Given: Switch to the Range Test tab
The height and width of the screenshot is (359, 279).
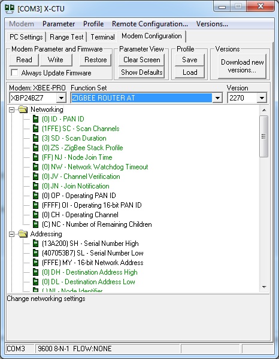Looking at the screenshot, I should [66, 37].
